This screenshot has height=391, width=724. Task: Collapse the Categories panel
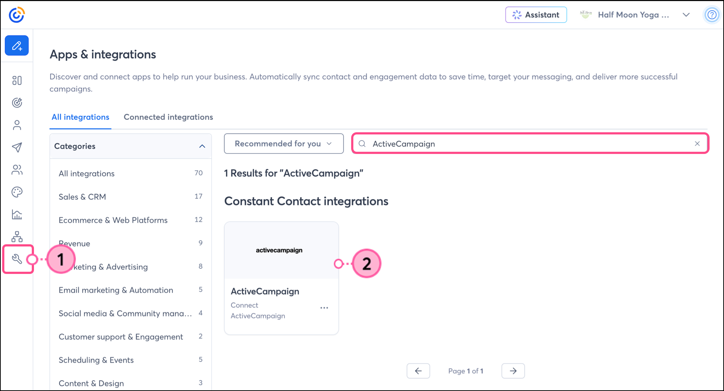202,146
